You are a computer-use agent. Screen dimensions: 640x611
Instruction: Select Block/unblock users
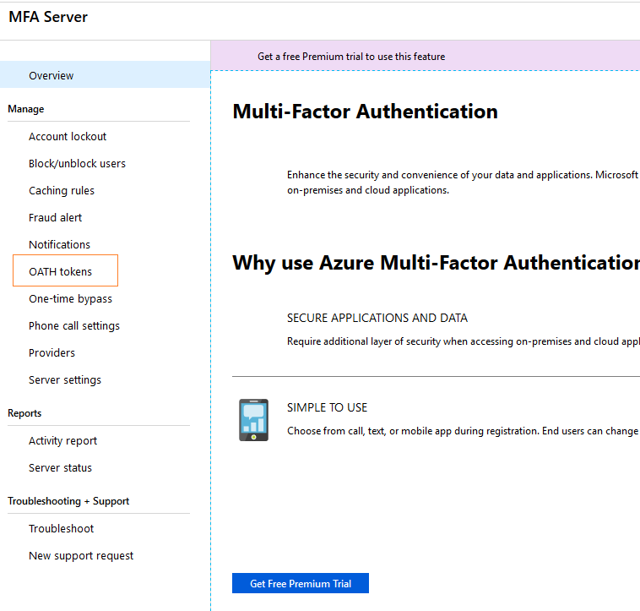(x=77, y=163)
